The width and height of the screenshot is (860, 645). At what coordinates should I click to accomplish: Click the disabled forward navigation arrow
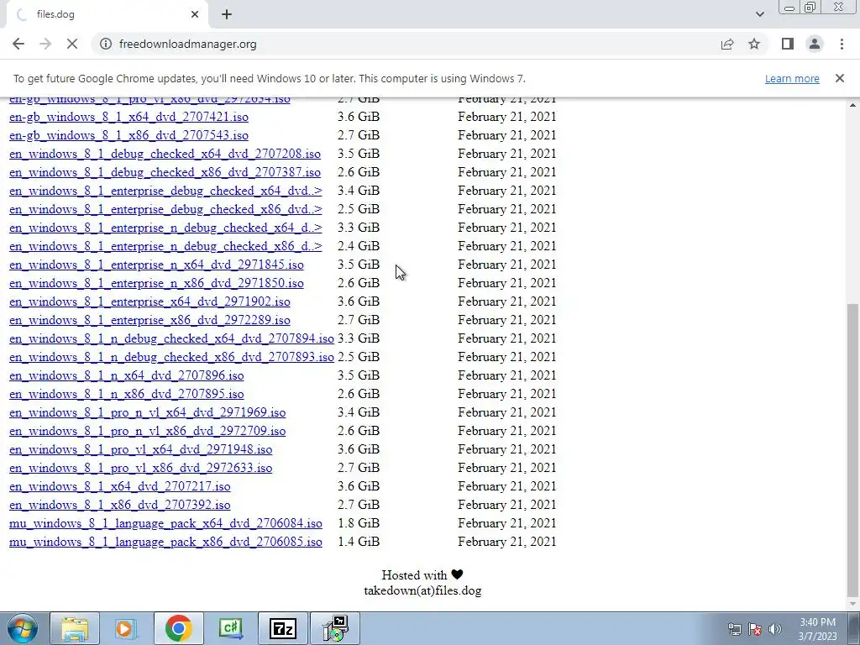point(45,44)
